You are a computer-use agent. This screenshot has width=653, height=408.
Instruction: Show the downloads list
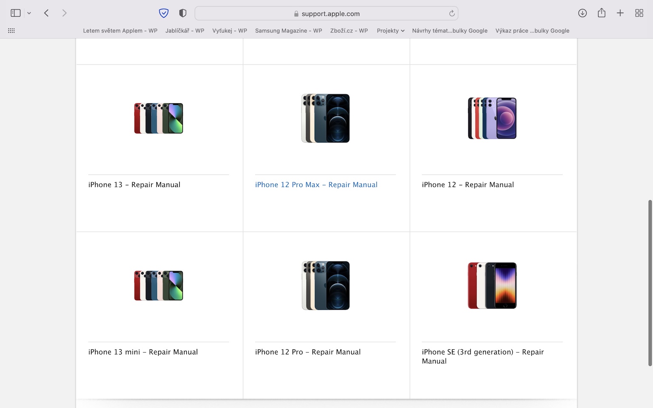click(582, 13)
